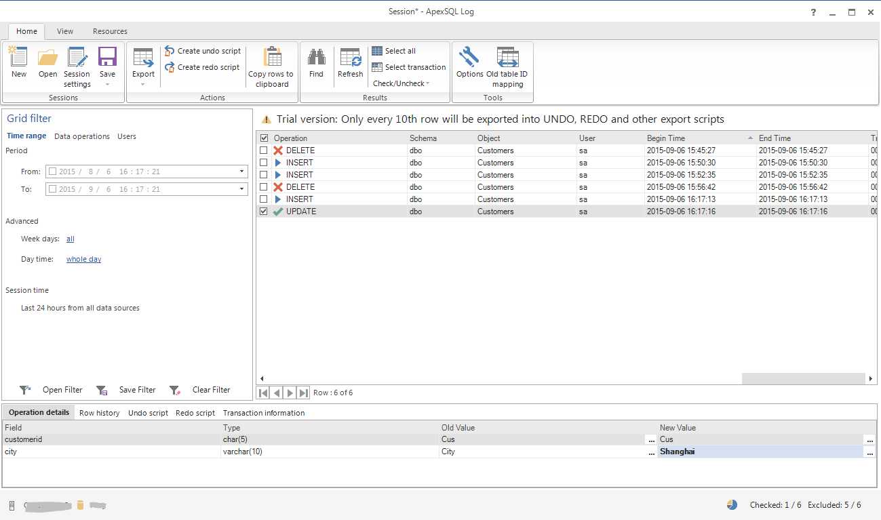Check the INSERT row at 15:50:30
This screenshot has width=881, height=520.
[264, 163]
